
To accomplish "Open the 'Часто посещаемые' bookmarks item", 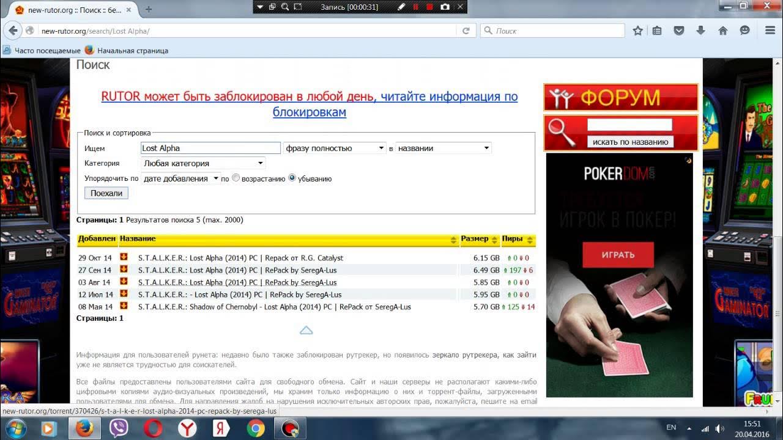I will pos(42,51).
